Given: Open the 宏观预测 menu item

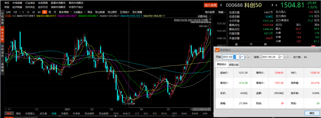Looking at the screenshot, I should tap(43, 3).
